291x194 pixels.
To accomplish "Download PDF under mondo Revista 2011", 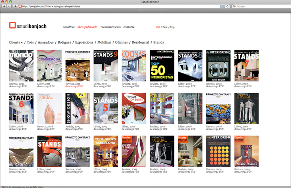I will point(18,86).
